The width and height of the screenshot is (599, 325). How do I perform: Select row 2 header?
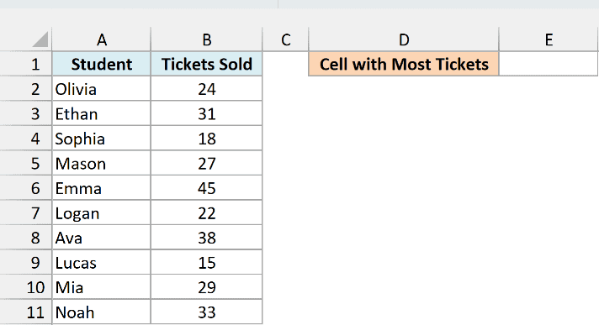[x=25, y=88]
